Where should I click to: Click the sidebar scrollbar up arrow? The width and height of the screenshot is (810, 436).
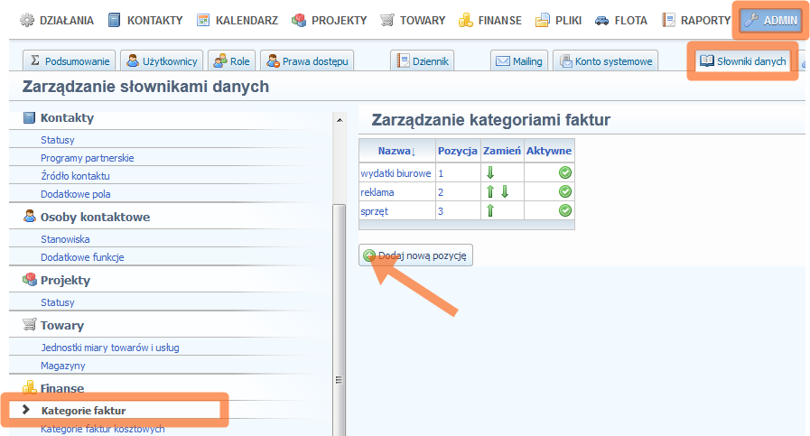[x=340, y=120]
